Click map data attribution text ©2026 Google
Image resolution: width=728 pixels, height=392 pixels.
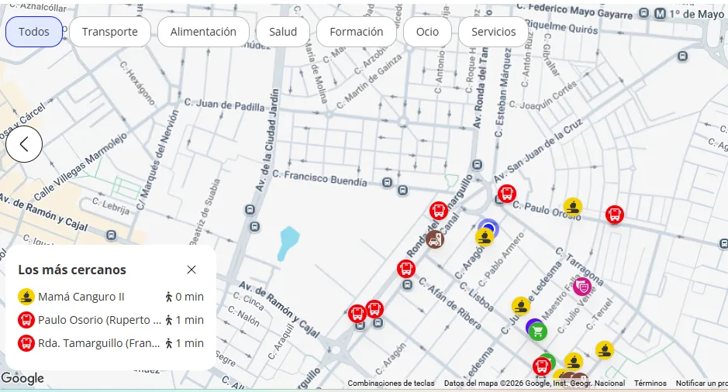(534, 383)
